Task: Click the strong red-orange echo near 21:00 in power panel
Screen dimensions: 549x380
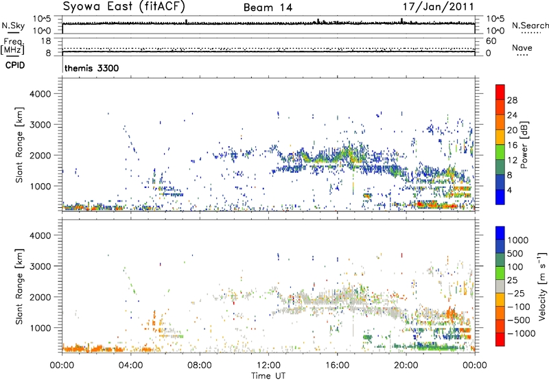Action: (425, 204)
